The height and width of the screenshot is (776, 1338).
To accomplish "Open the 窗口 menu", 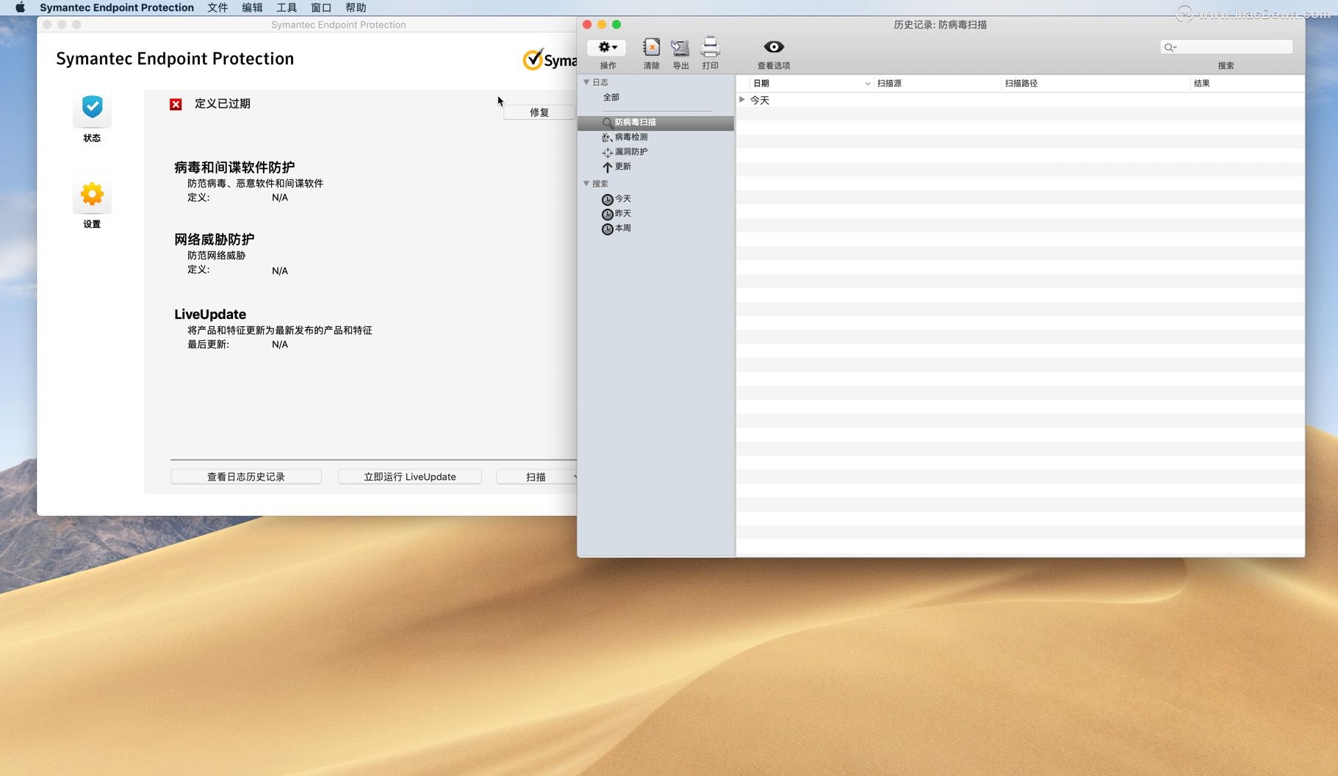I will click(321, 7).
